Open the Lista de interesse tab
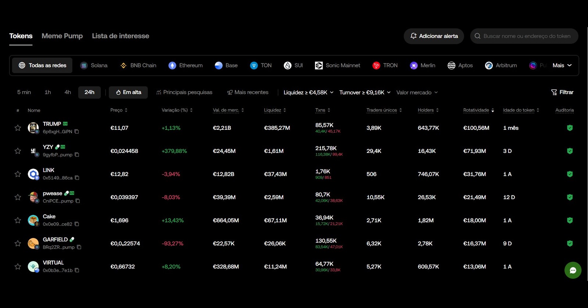 (x=121, y=36)
